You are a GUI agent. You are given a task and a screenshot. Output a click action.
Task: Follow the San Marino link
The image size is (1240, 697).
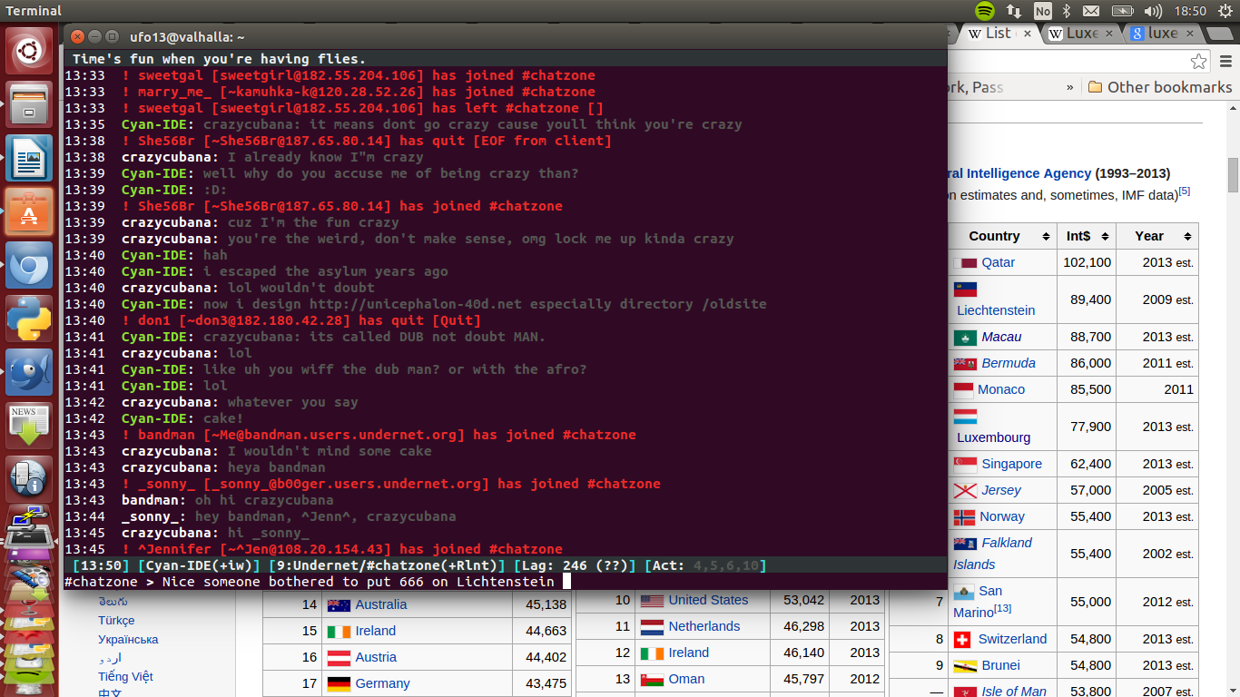pyautogui.click(x=978, y=602)
